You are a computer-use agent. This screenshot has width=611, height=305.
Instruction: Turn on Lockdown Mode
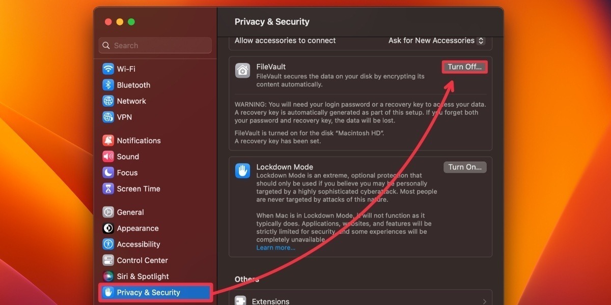[464, 167]
